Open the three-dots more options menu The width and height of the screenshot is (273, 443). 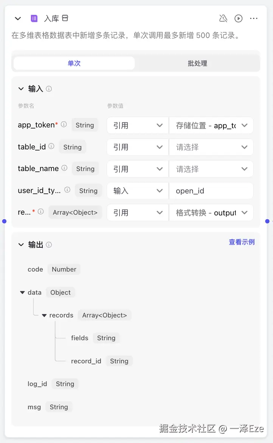(x=254, y=18)
